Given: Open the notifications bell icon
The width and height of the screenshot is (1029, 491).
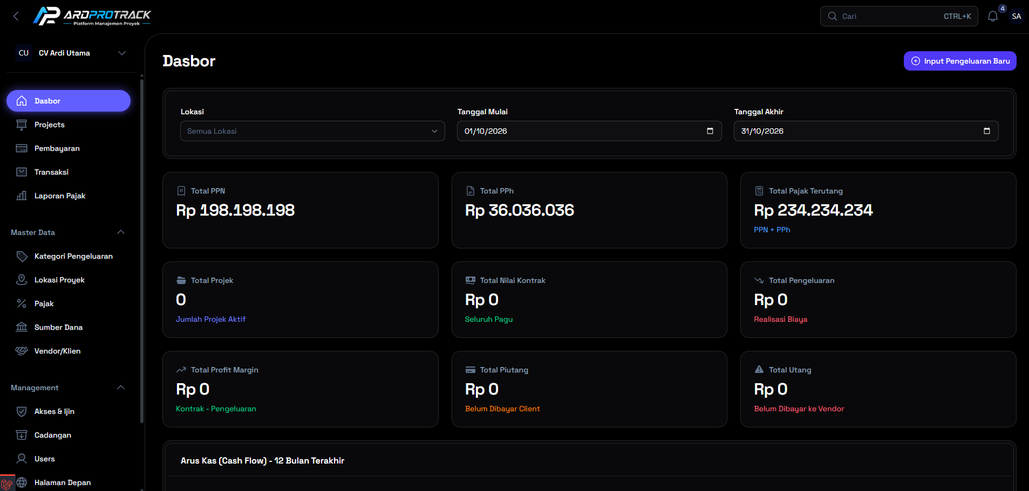Looking at the screenshot, I should 993,16.
